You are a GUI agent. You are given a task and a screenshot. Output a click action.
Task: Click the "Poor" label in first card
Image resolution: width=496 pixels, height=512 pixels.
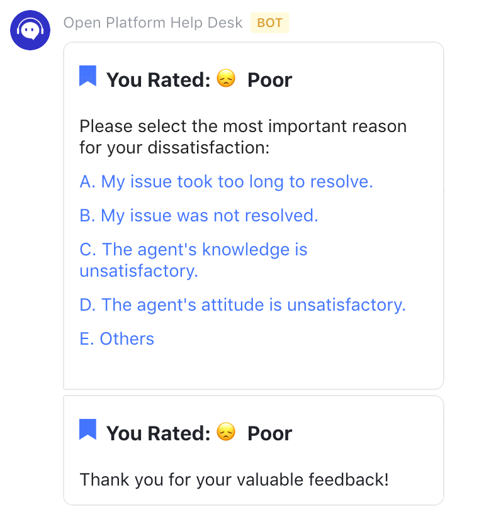click(x=269, y=80)
